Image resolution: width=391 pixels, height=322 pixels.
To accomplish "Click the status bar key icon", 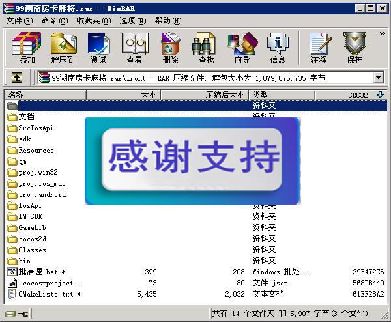I will point(23,314).
